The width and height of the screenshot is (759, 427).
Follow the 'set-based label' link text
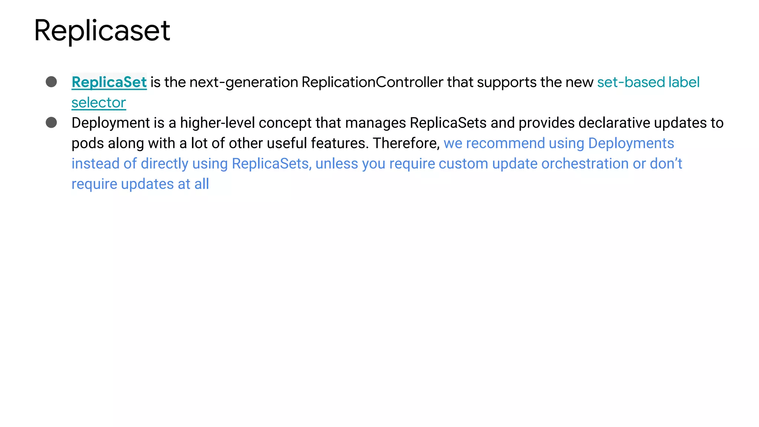click(648, 82)
